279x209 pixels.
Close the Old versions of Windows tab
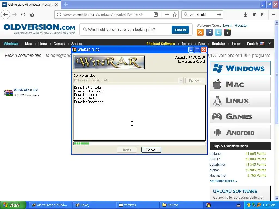pos(56,5)
